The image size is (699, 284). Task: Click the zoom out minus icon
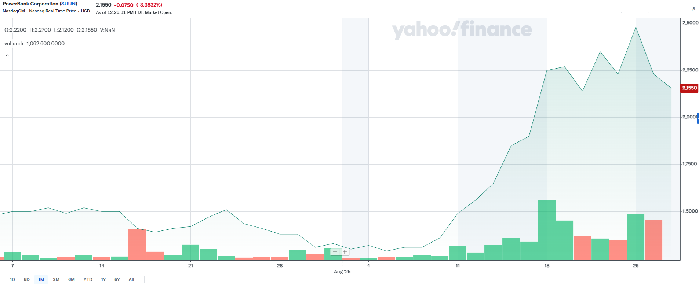click(335, 252)
